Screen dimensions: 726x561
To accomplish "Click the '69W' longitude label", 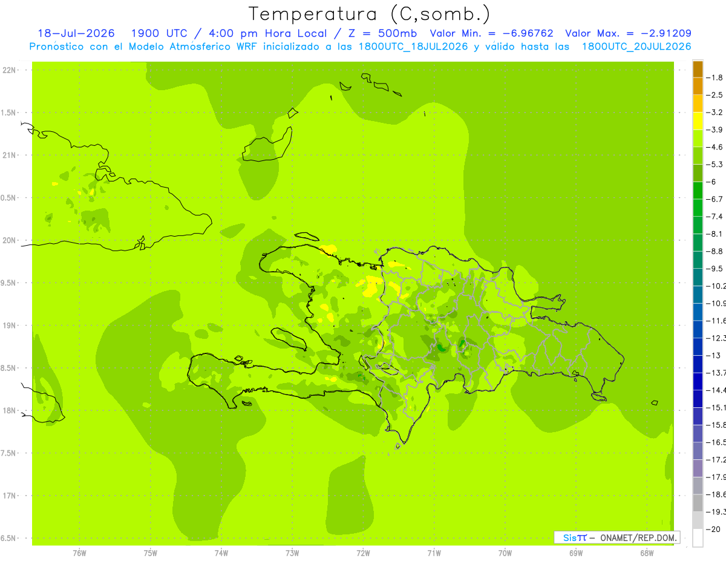I will [576, 553].
